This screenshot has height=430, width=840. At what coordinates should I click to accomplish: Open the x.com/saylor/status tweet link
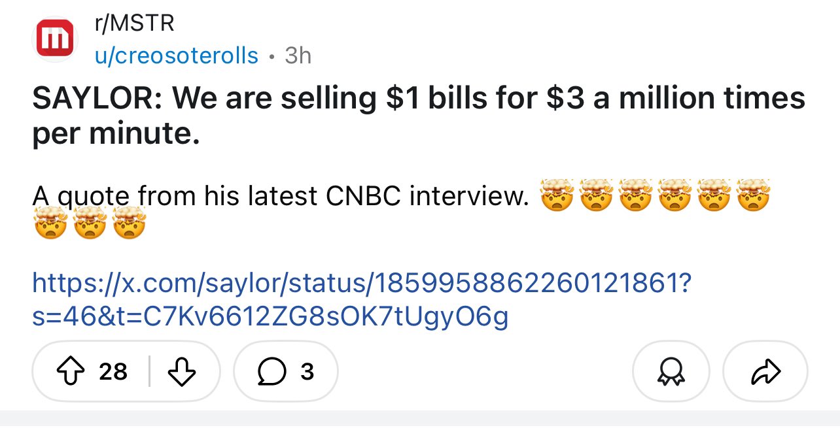pyautogui.click(x=357, y=284)
